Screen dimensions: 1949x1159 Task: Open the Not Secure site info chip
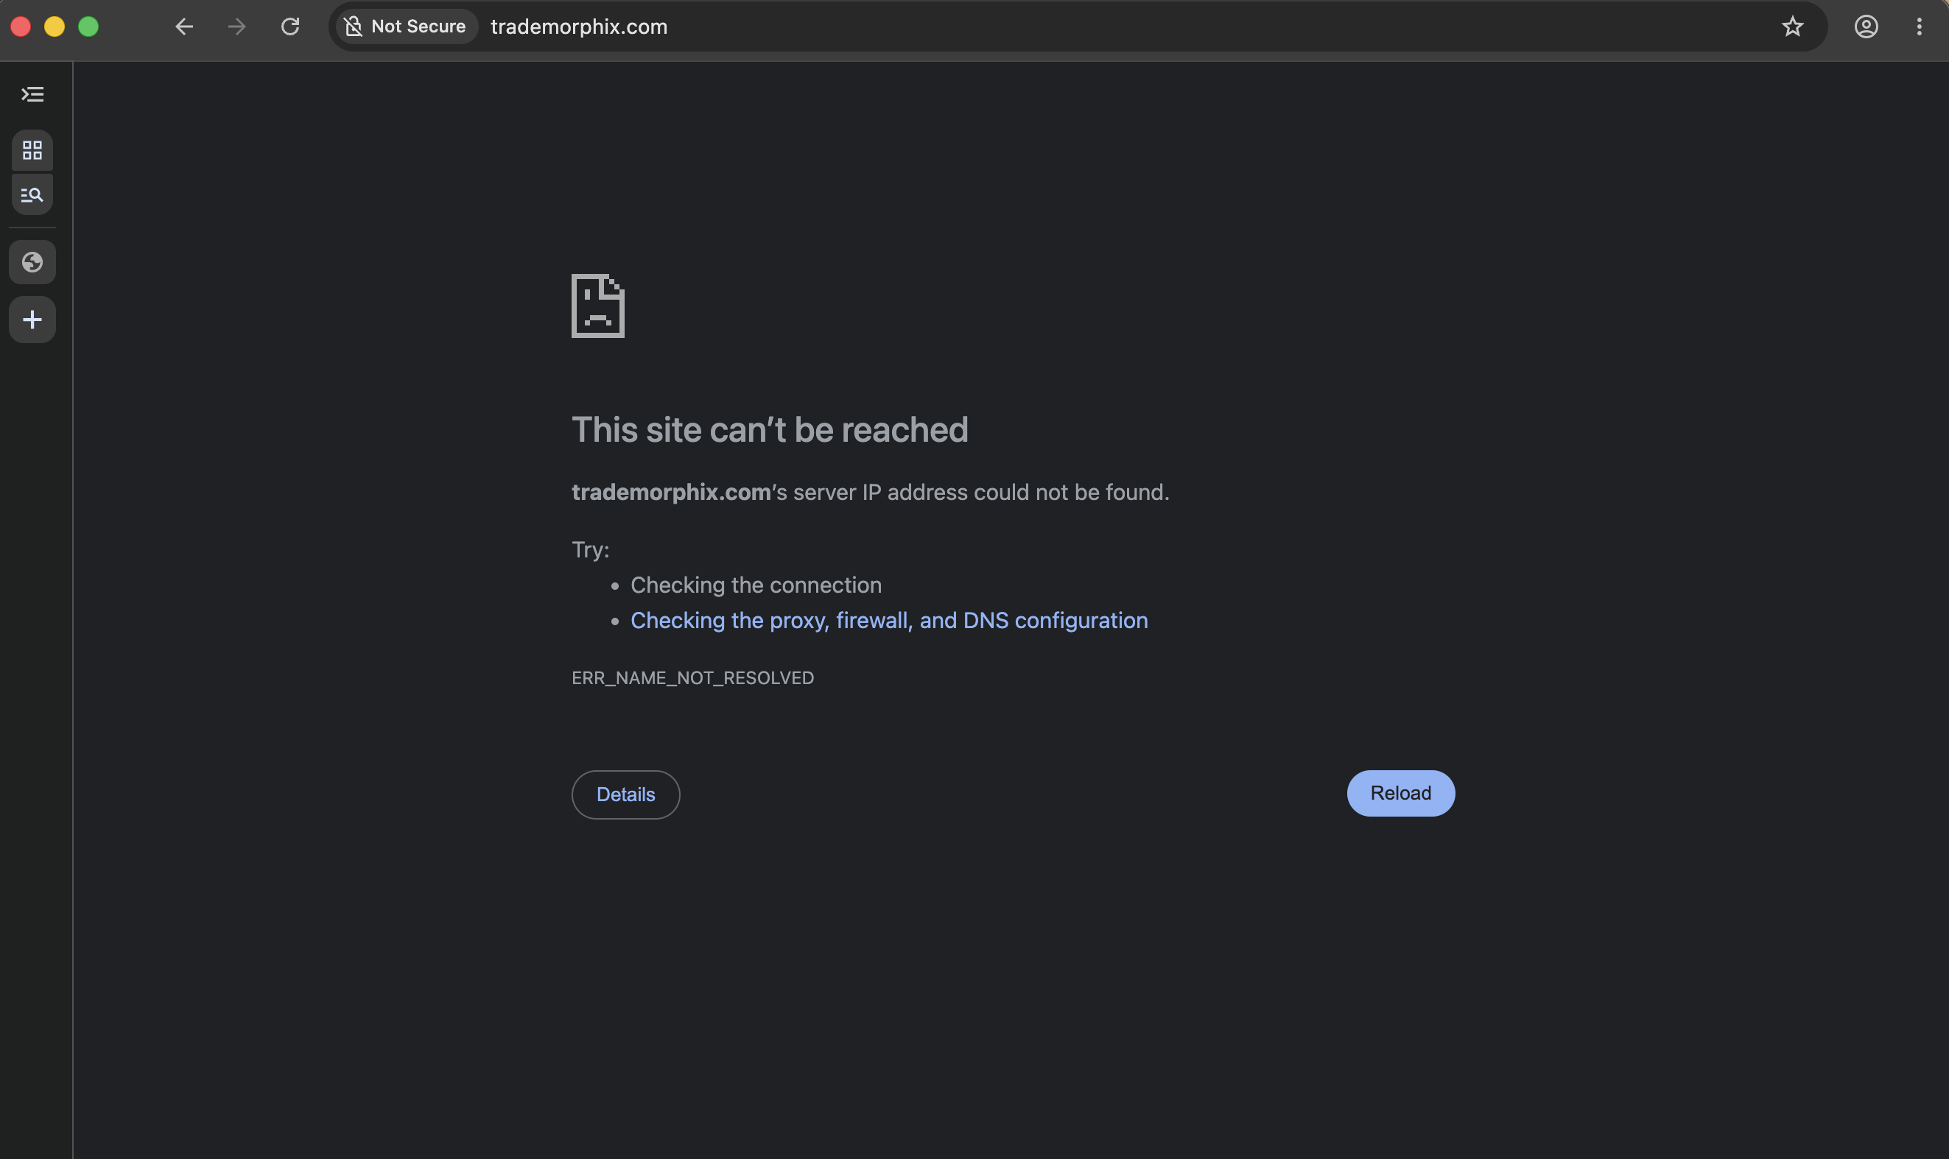coord(406,27)
